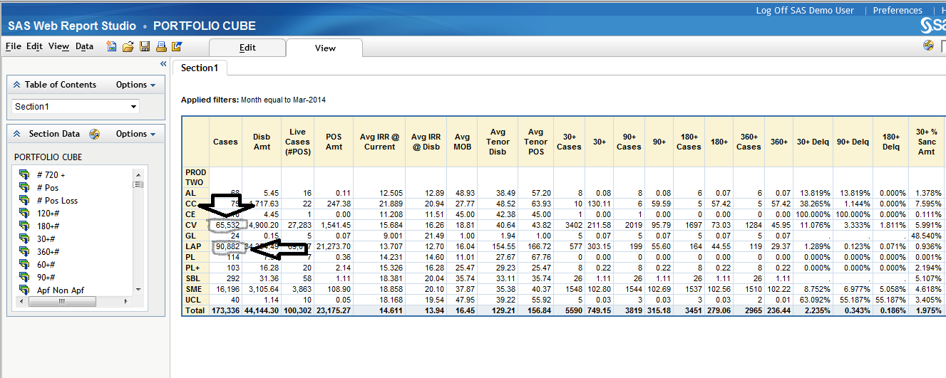This screenshot has height=378, width=946.
Task: Collapse the Table of Contents panel
Action: click(x=17, y=85)
